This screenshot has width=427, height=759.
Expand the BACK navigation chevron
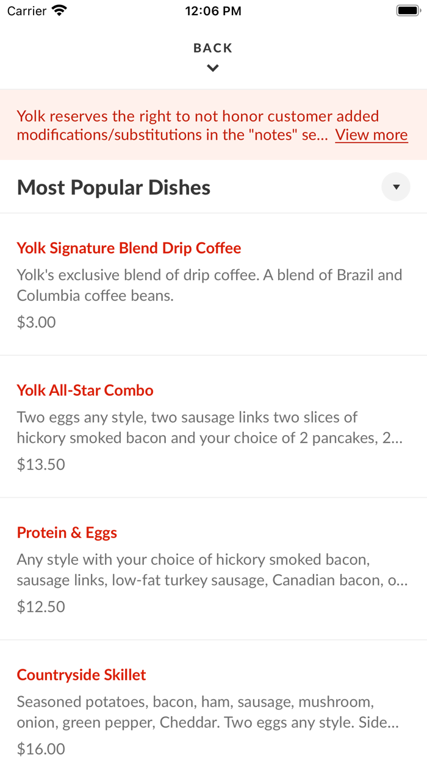tap(213, 68)
